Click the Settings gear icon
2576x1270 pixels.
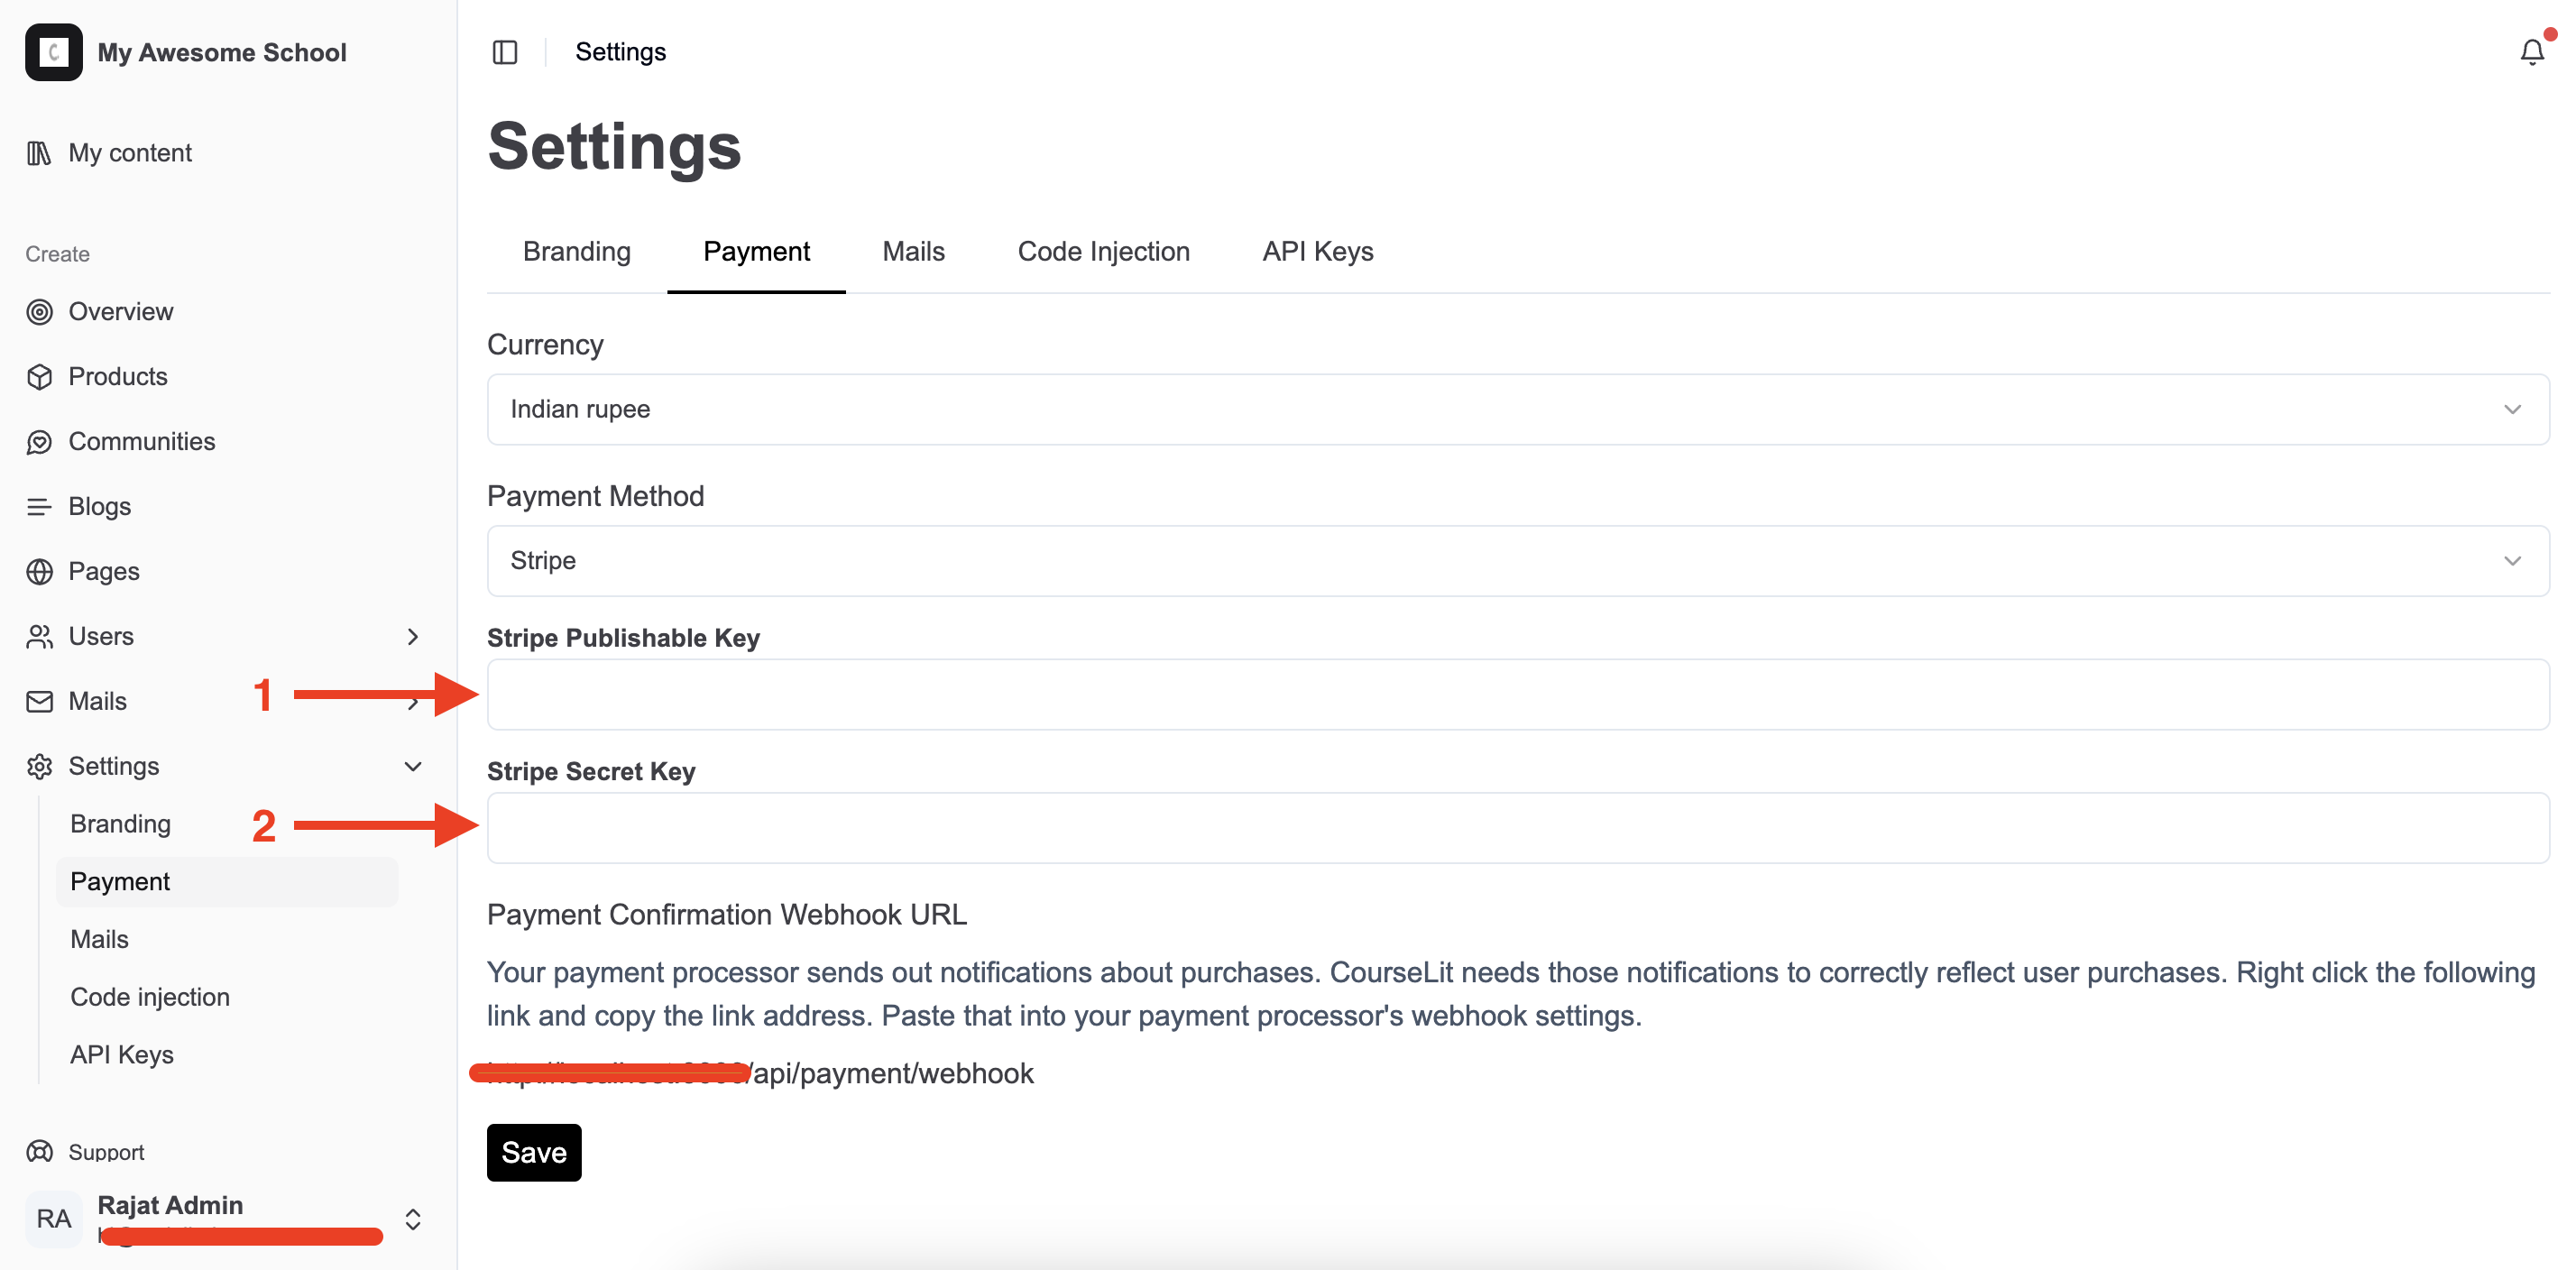pos(39,766)
